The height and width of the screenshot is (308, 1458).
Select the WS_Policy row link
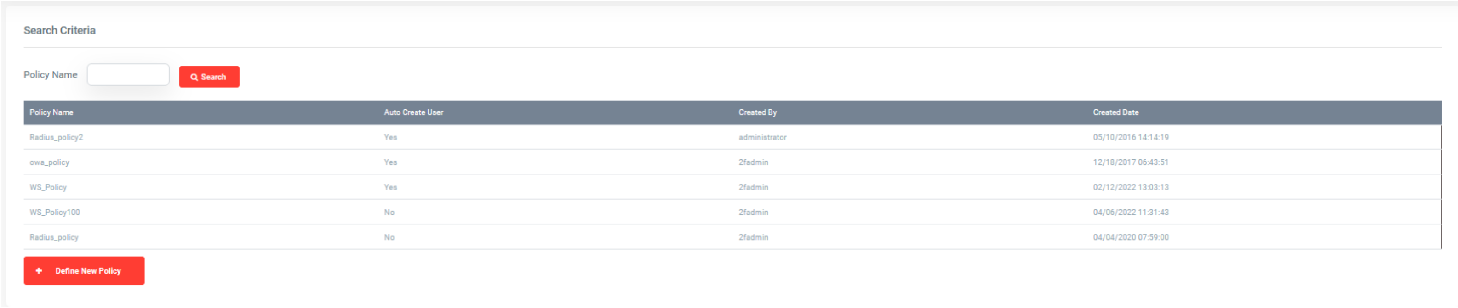coord(48,188)
